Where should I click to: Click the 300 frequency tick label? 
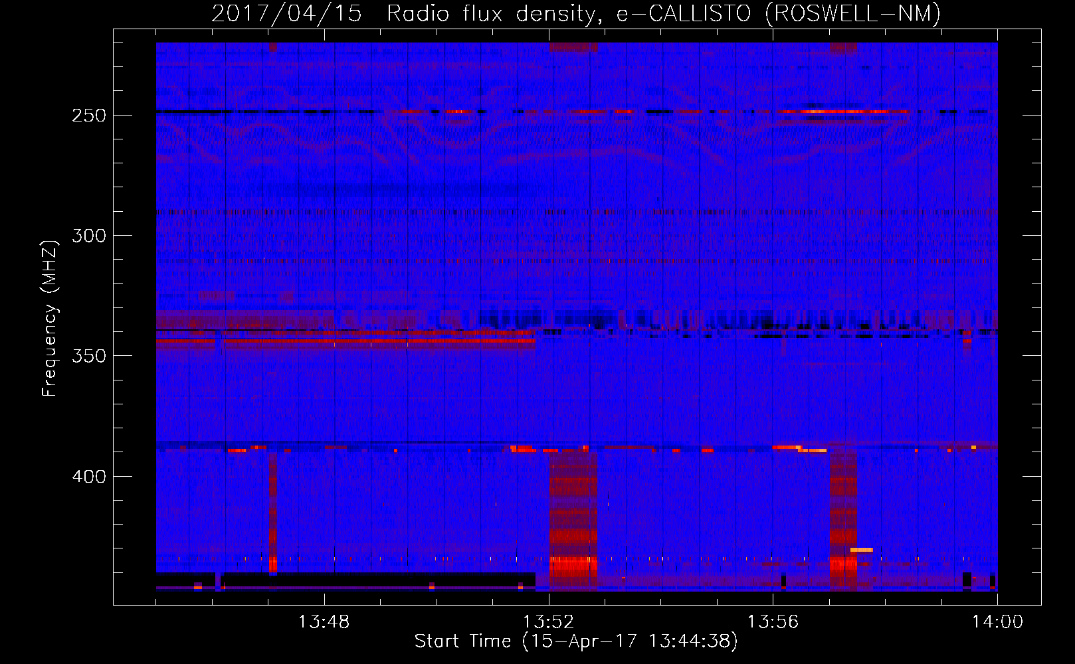click(89, 236)
